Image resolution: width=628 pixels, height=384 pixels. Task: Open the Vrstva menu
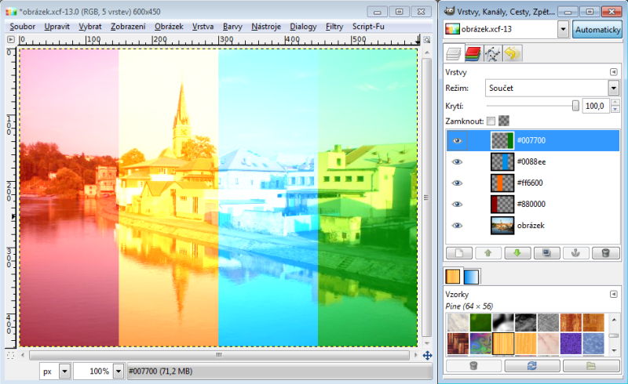[x=203, y=27]
